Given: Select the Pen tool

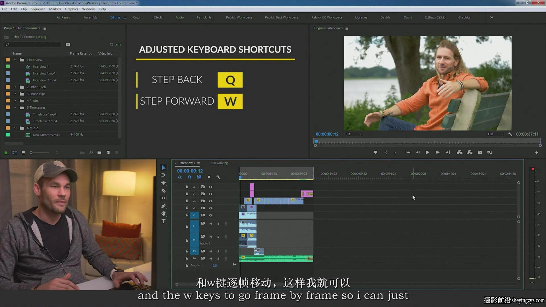Looking at the screenshot, I should click(164, 206).
